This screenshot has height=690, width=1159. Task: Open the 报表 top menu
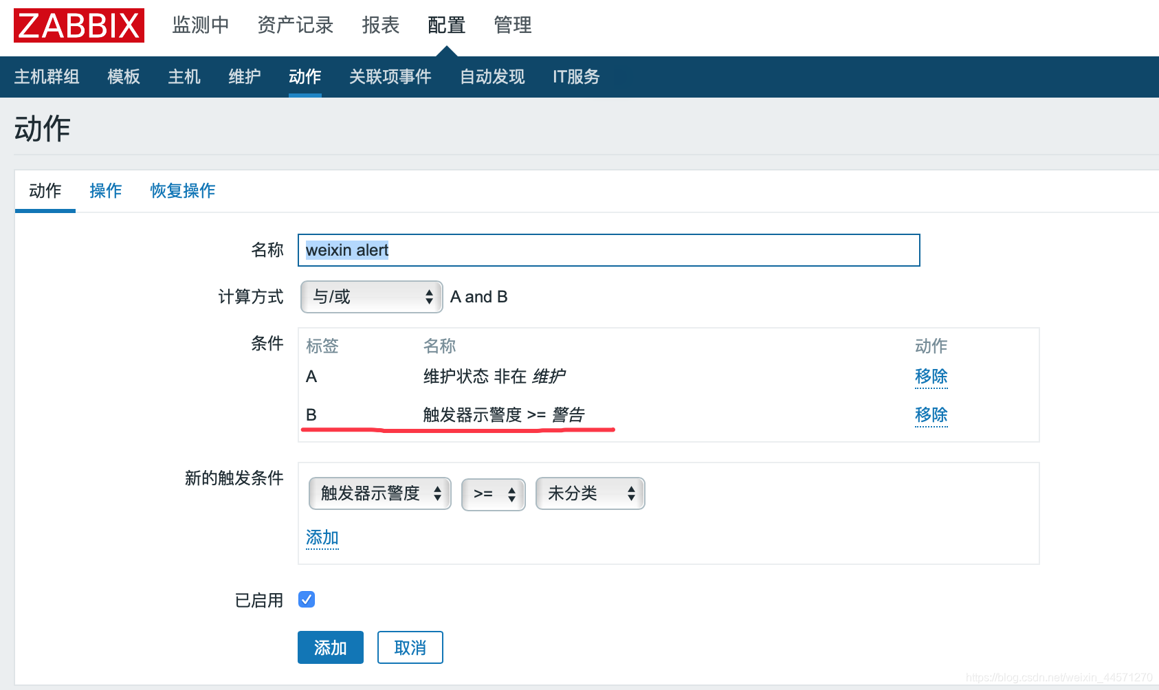381,25
